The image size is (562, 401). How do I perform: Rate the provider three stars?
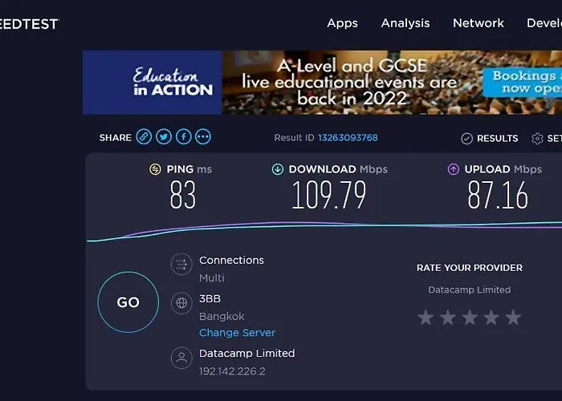(x=470, y=318)
